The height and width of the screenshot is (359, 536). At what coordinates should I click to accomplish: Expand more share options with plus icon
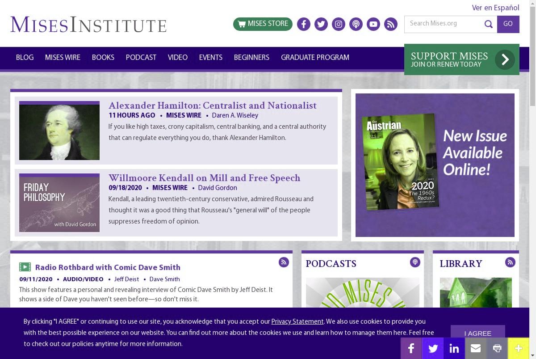pyautogui.click(x=519, y=348)
